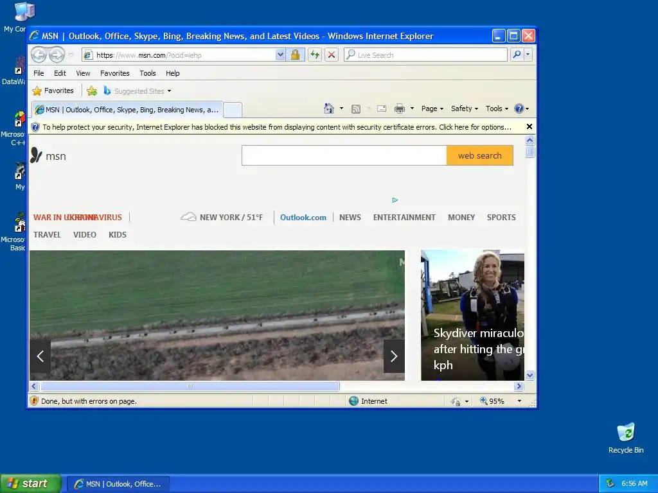This screenshot has width=658, height=493.
Task: Open the Favorites star button
Action: (x=53, y=91)
